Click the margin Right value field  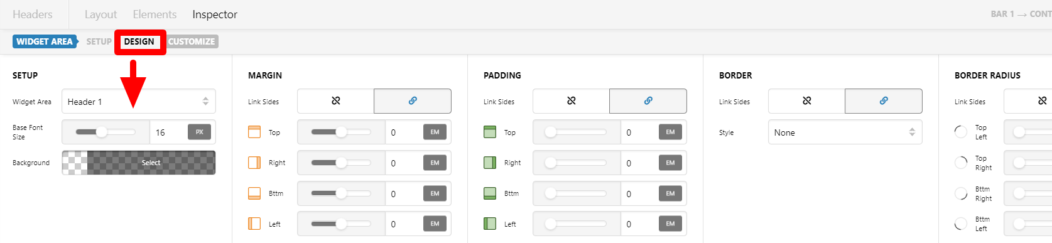point(404,163)
